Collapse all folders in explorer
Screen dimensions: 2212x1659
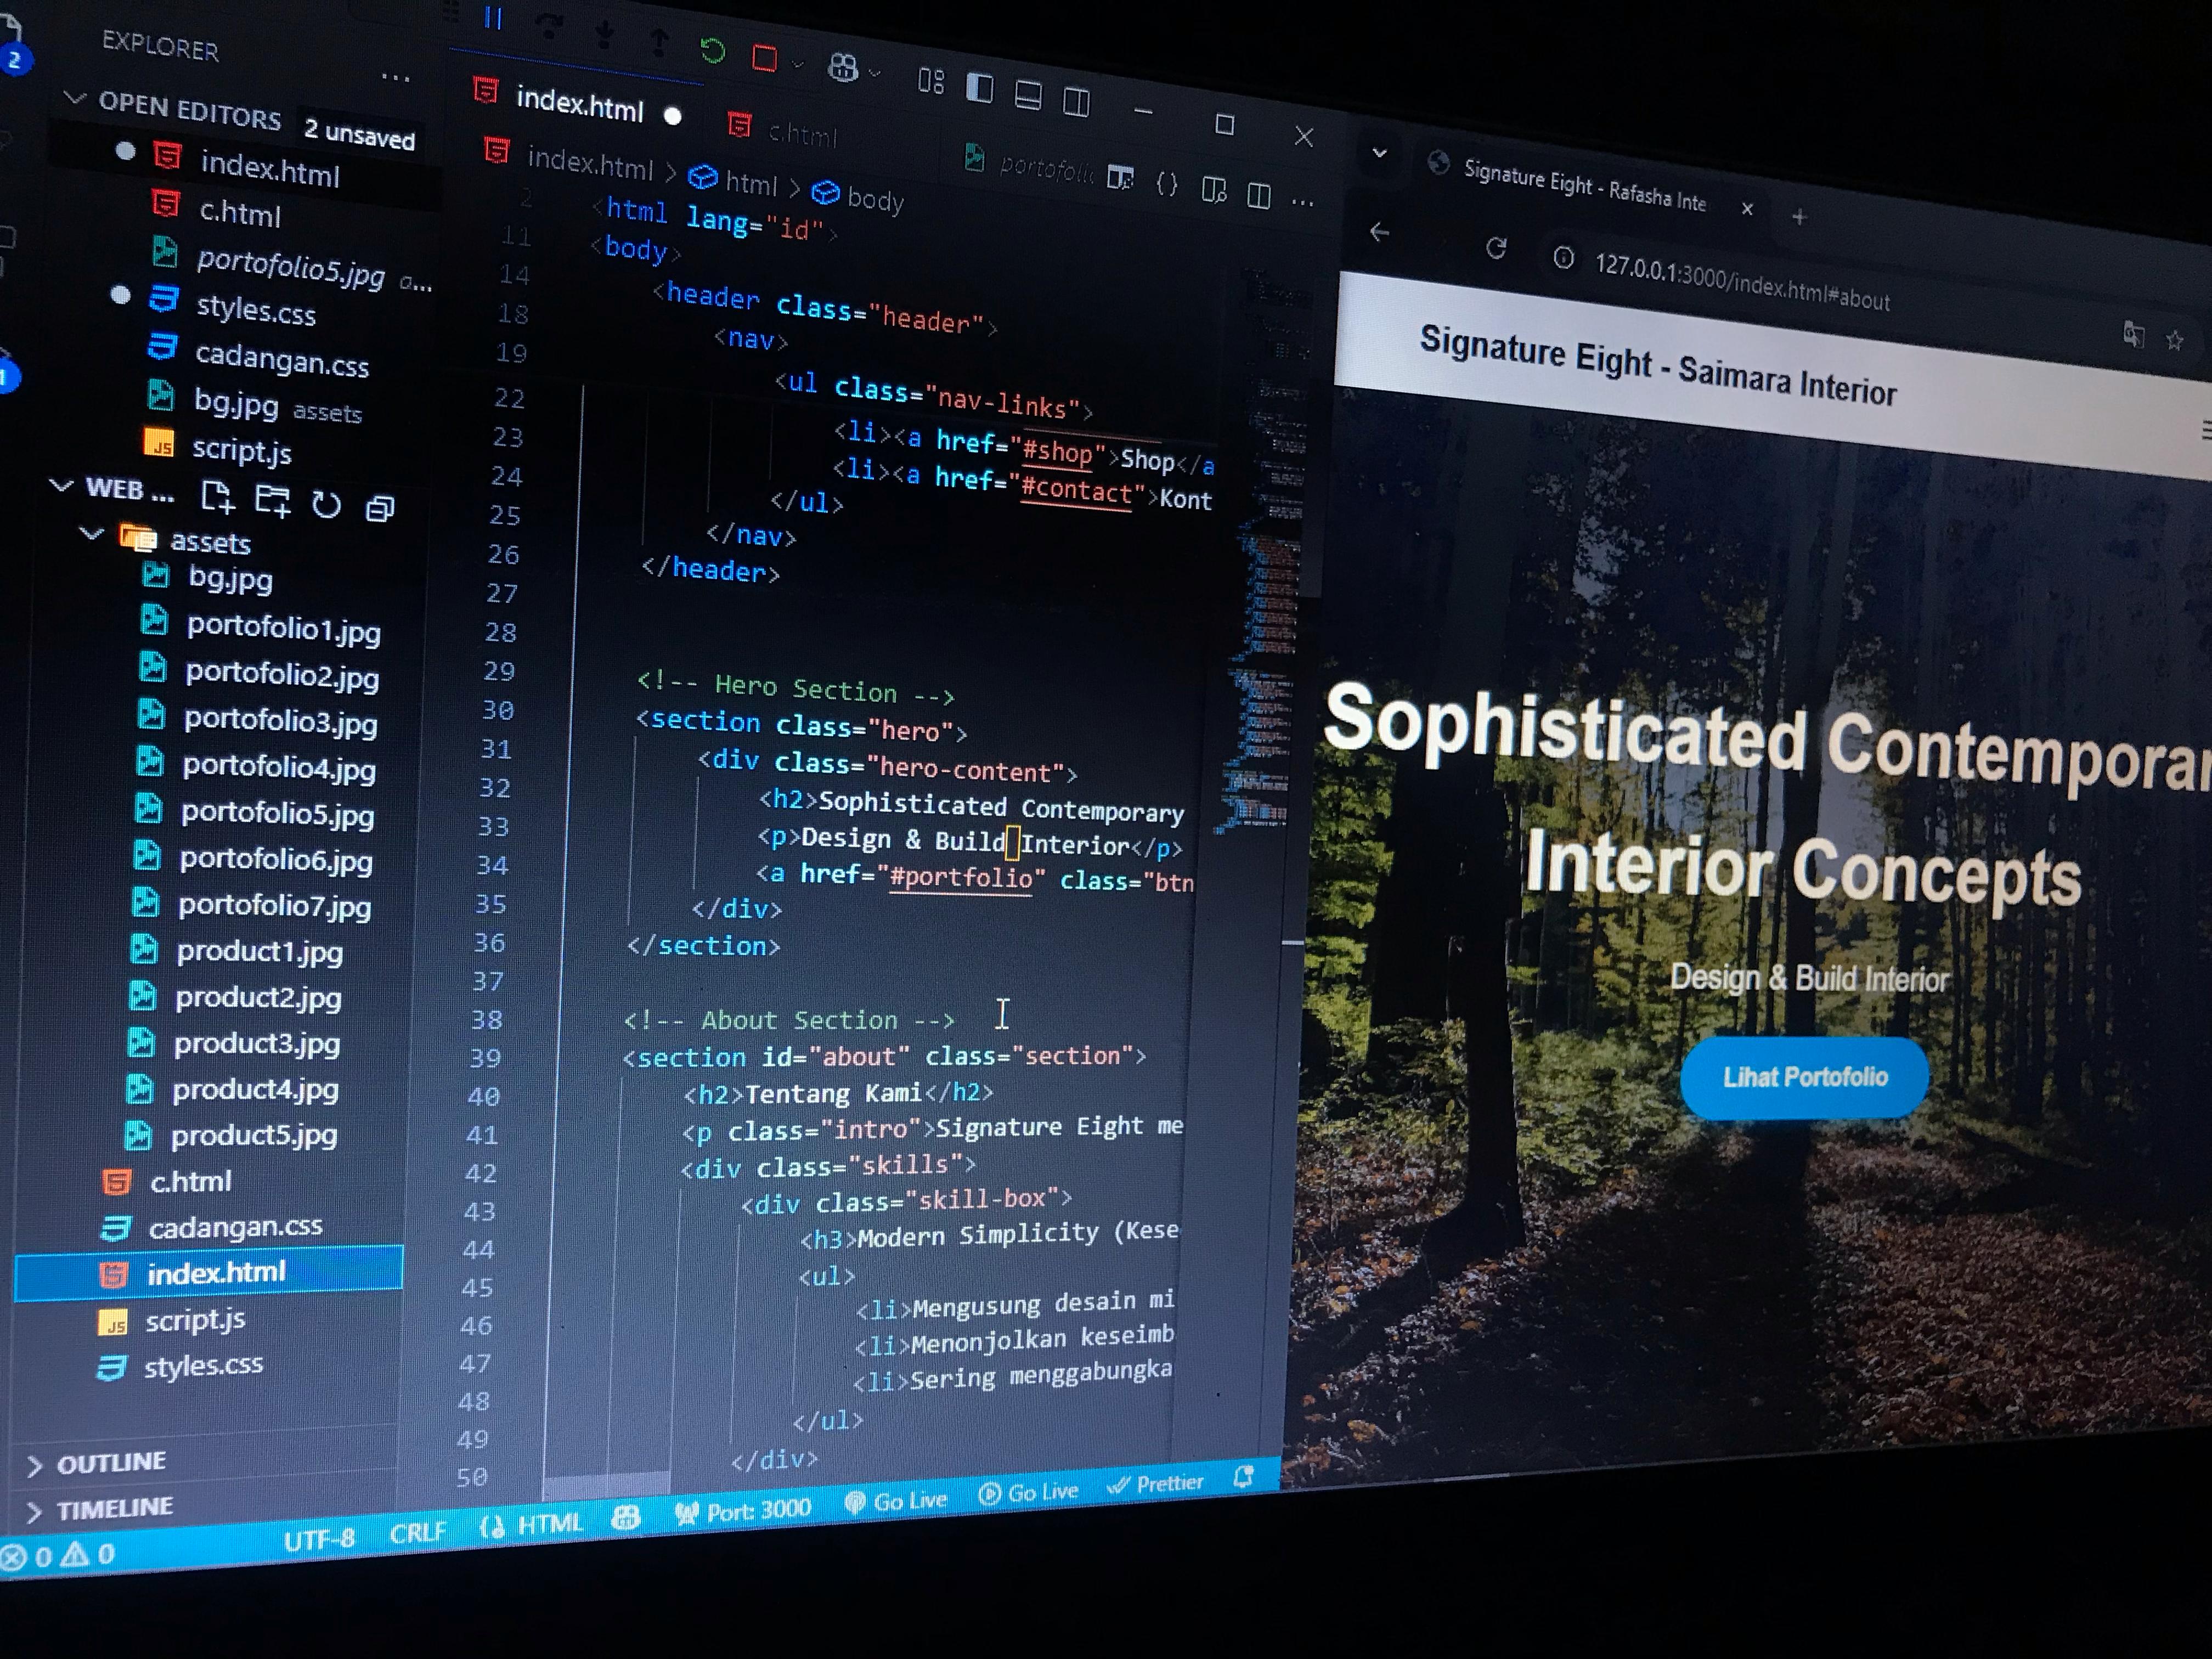[380, 508]
